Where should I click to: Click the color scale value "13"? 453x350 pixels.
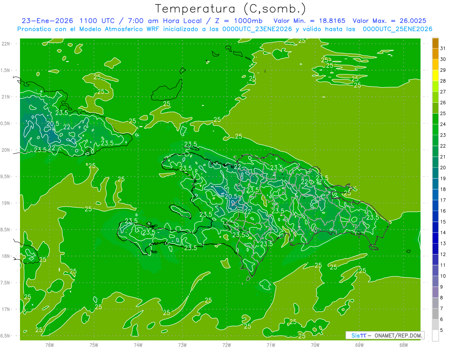tap(443, 244)
